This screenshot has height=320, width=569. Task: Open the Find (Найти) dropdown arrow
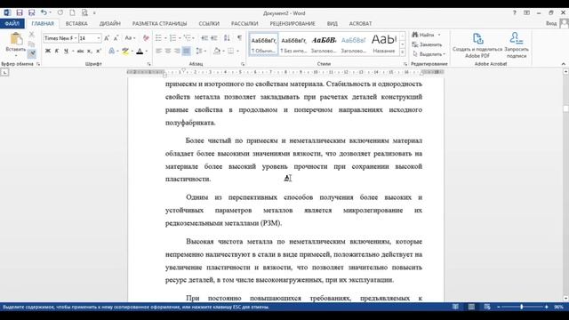pyautogui.click(x=439, y=35)
